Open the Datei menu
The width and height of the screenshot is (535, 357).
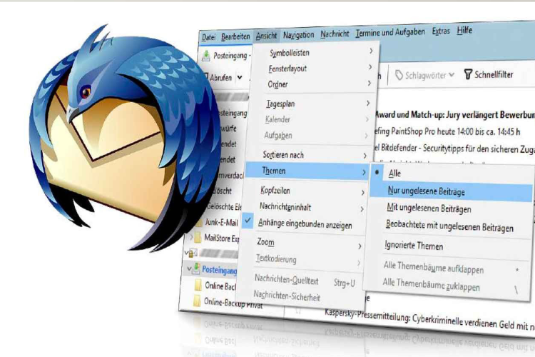click(208, 37)
